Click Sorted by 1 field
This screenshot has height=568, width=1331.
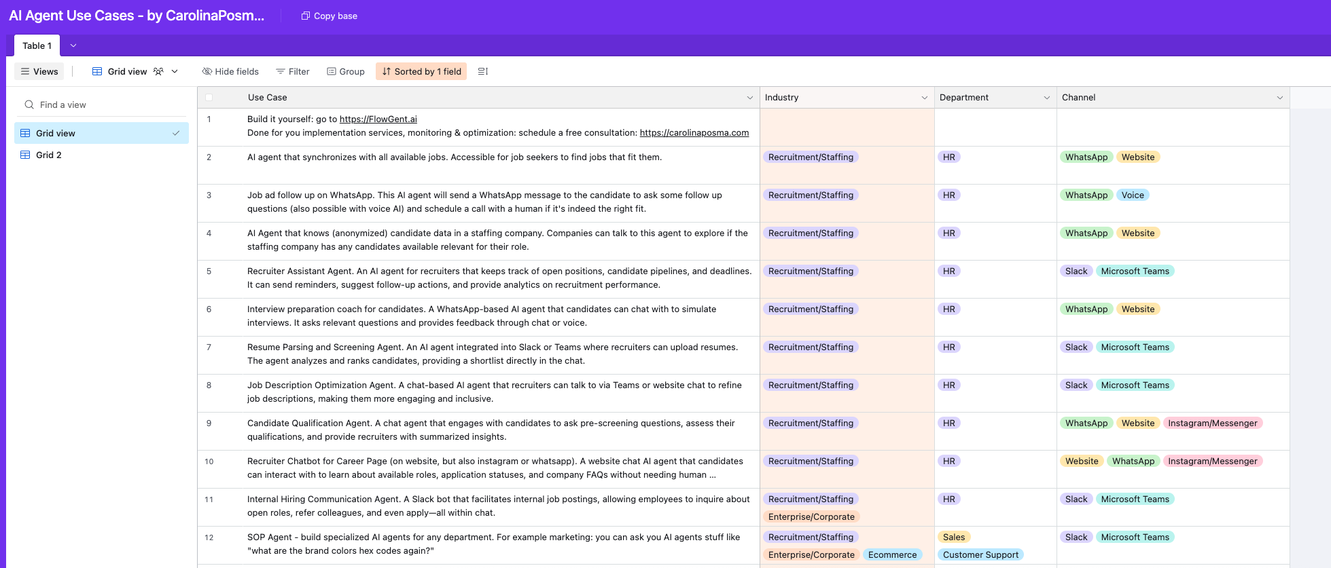coord(421,71)
